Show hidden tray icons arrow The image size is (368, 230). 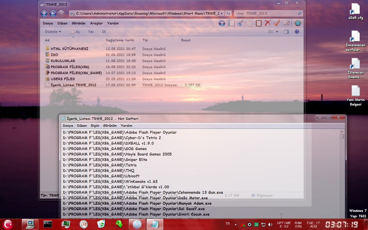pyautogui.click(x=236, y=225)
